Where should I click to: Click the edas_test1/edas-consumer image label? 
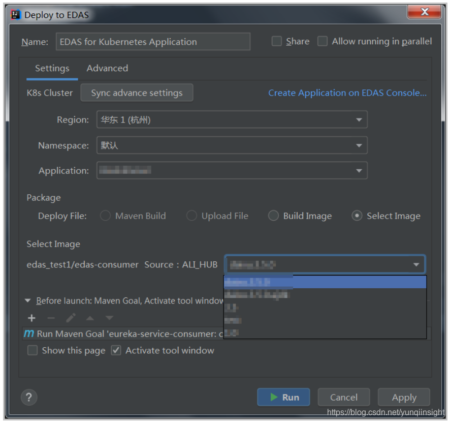click(83, 264)
